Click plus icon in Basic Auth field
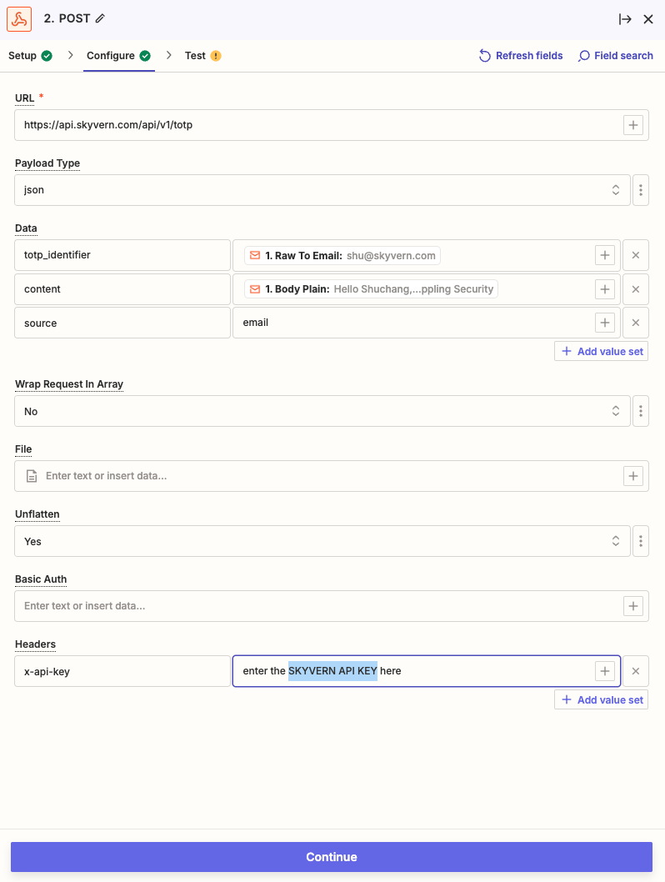Image resolution: width=665 pixels, height=882 pixels. click(x=633, y=606)
